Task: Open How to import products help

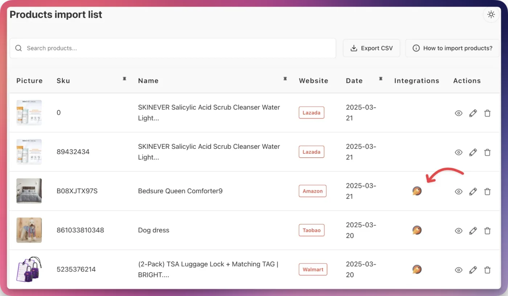Action: [x=452, y=48]
